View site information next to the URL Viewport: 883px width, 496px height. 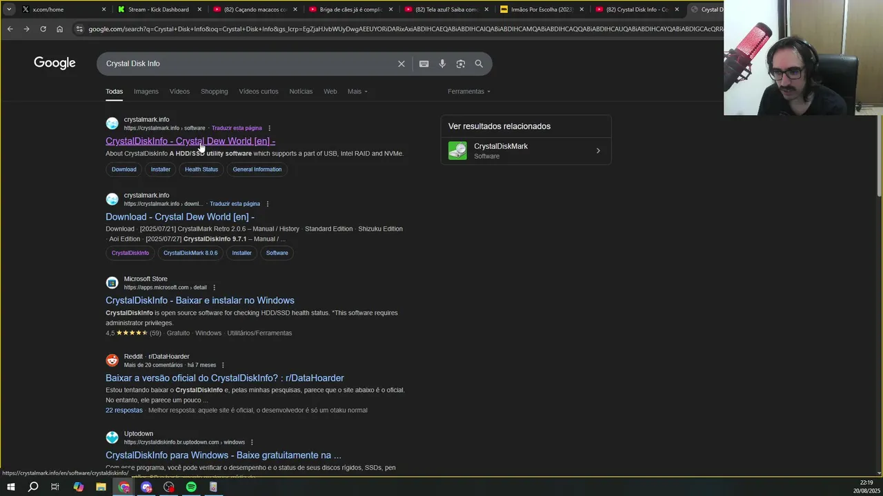click(79, 29)
